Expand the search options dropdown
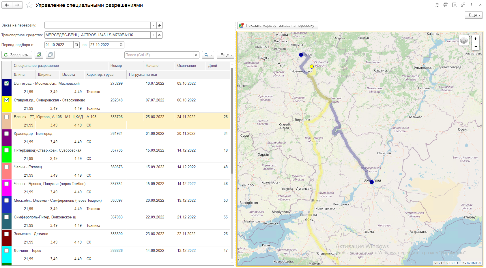This screenshot has height=268, width=486. (208, 55)
